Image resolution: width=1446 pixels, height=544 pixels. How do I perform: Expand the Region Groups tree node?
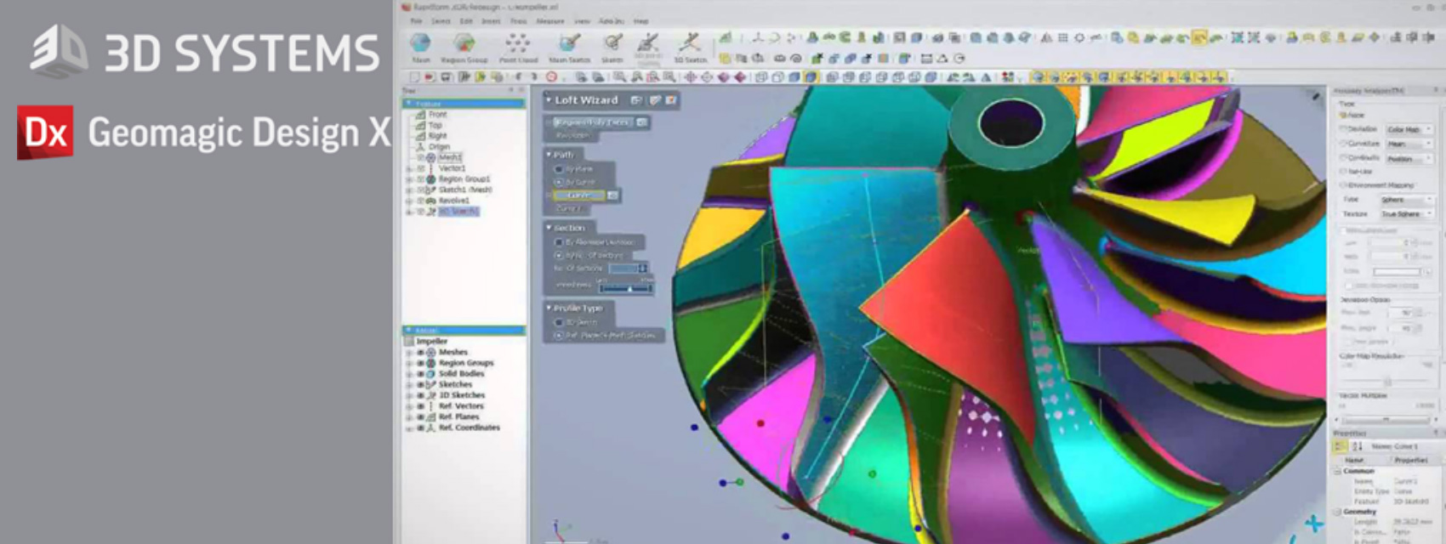[x=420, y=363]
